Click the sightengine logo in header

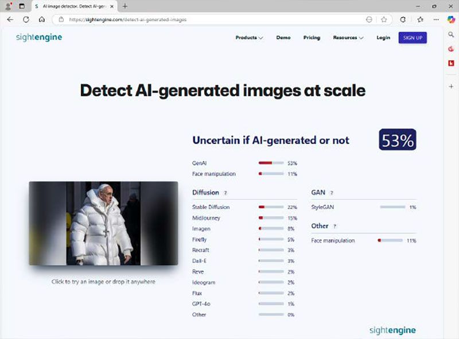point(39,37)
